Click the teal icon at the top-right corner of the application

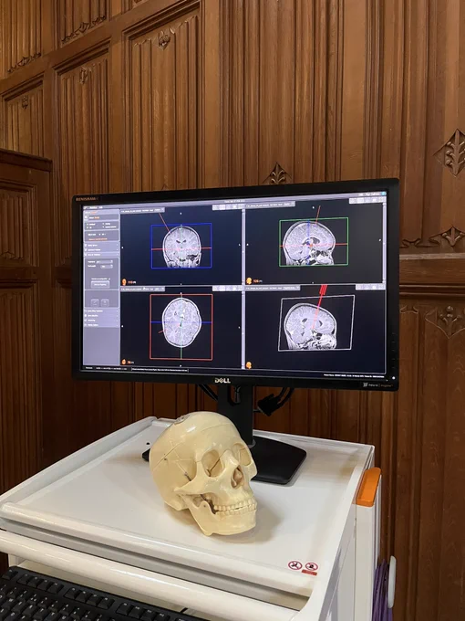pos(383,194)
